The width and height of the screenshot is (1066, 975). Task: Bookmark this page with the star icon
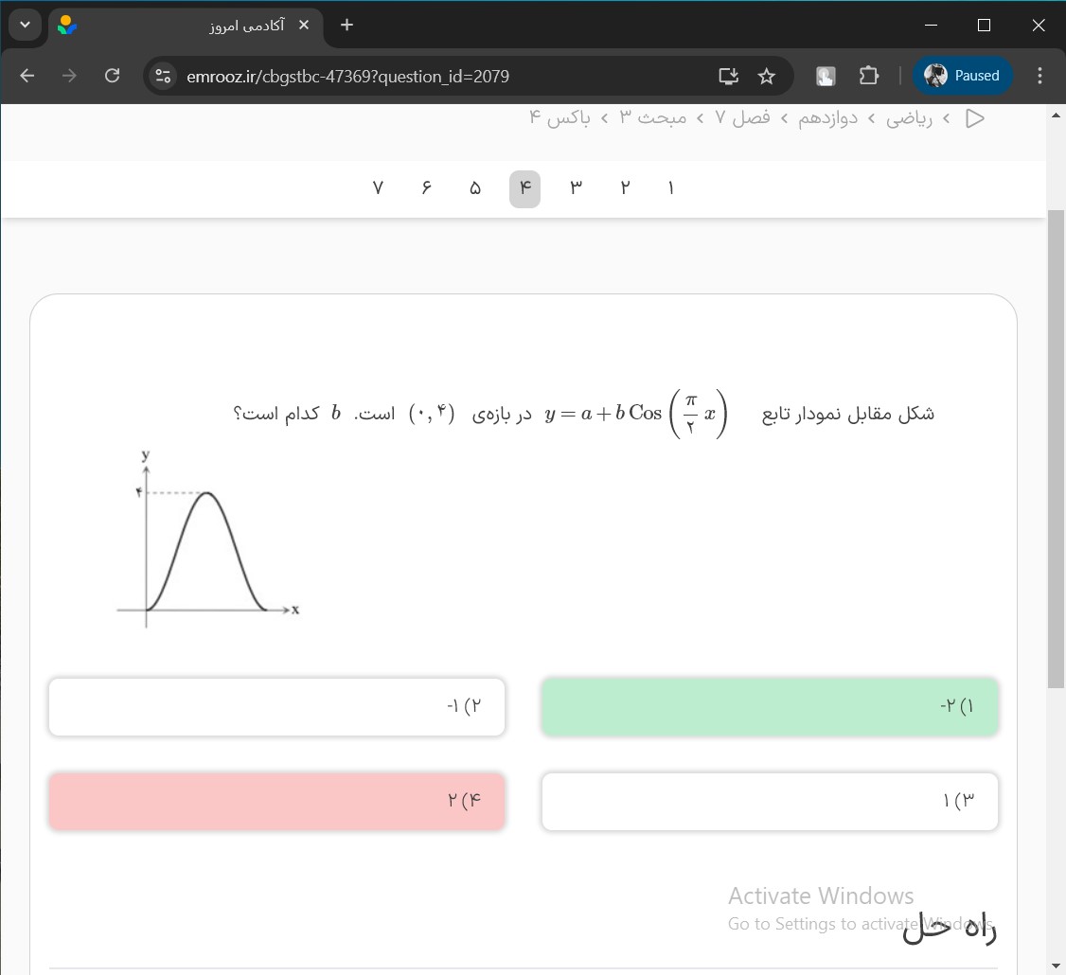[x=767, y=76]
